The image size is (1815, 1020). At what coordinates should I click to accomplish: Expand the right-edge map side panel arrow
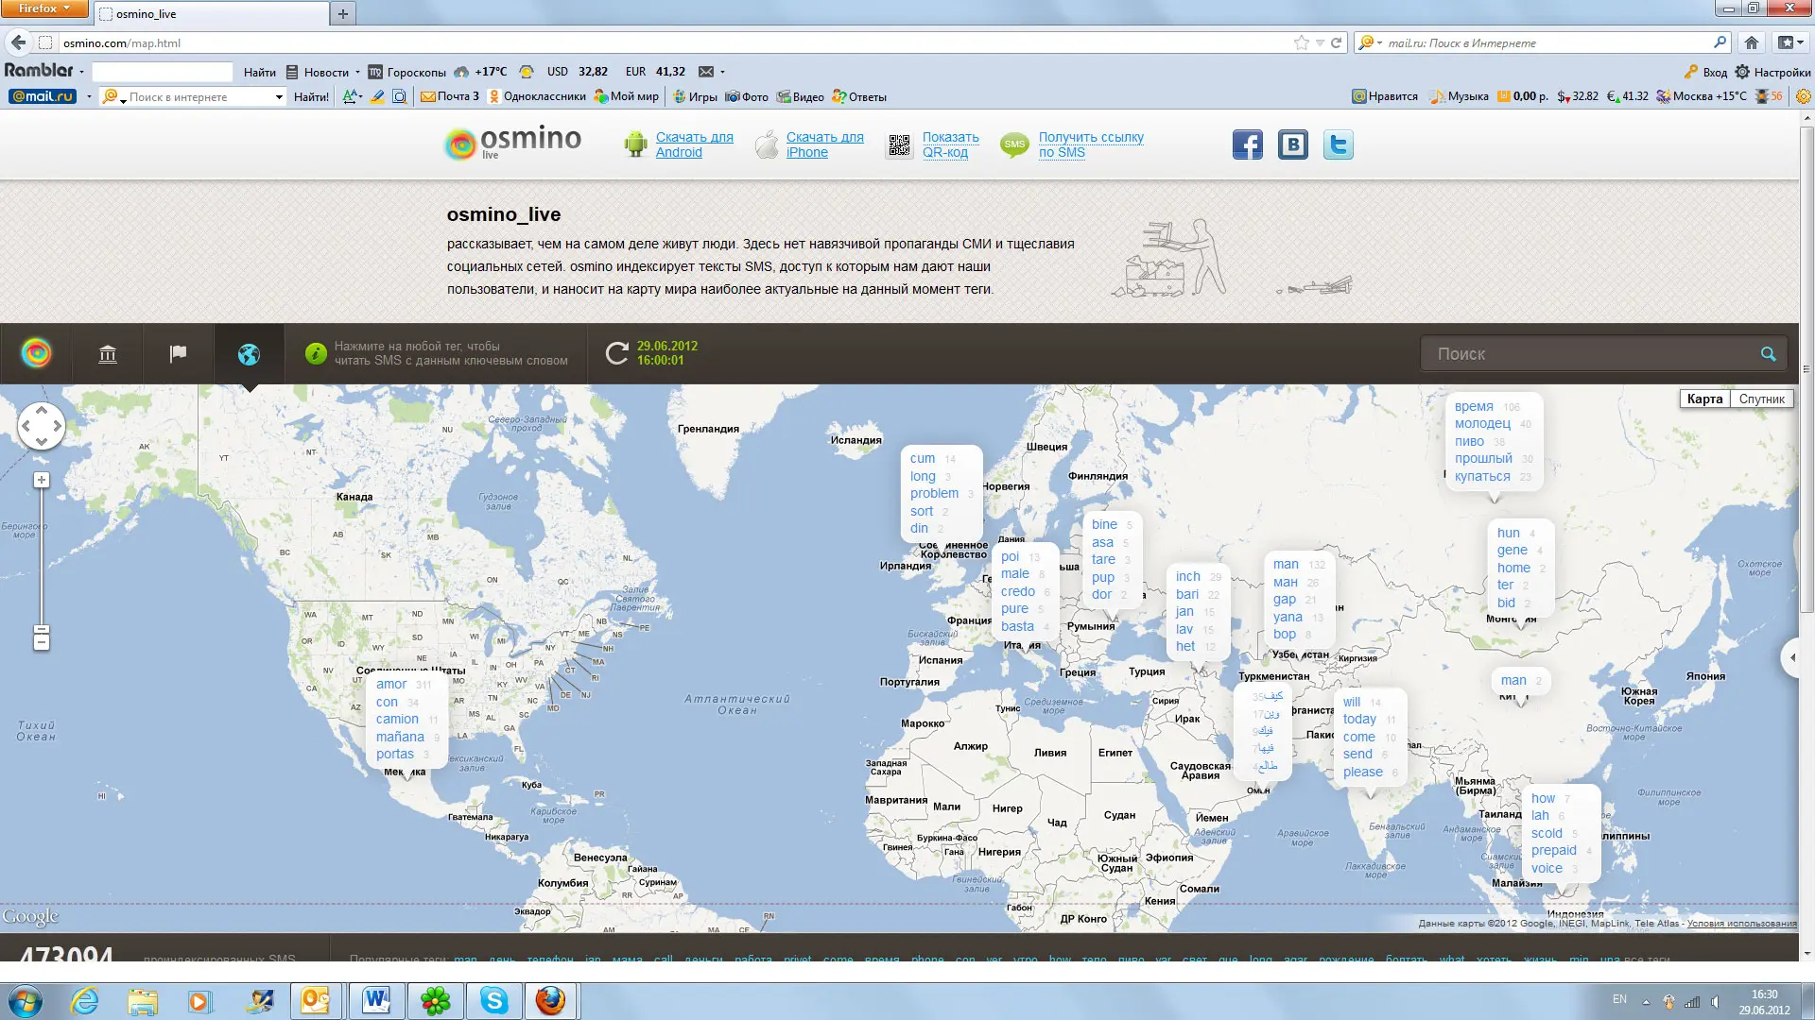coord(1791,657)
